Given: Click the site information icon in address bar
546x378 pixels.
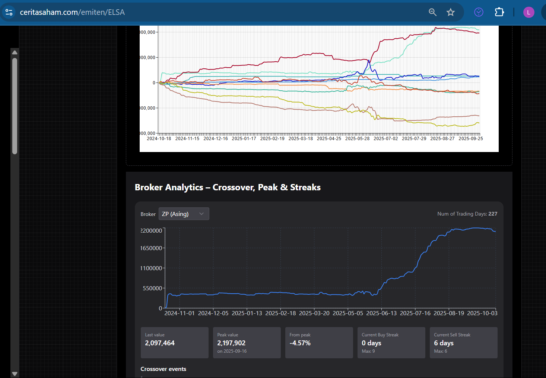Looking at the screenshot, I should click(x=9, y=12).
